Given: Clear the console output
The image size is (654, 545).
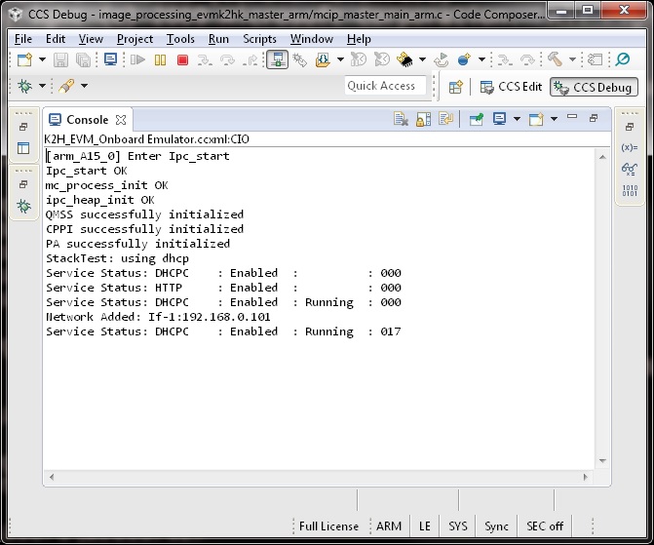Looking at the screenshot, I should [x=401, y=119].
